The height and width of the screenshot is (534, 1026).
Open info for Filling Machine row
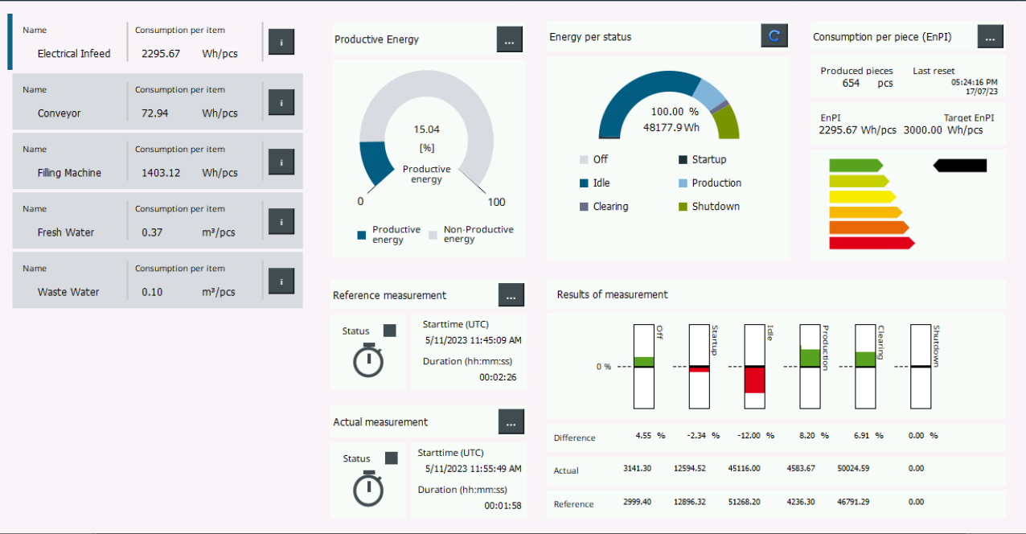click(x=281, y=162)
